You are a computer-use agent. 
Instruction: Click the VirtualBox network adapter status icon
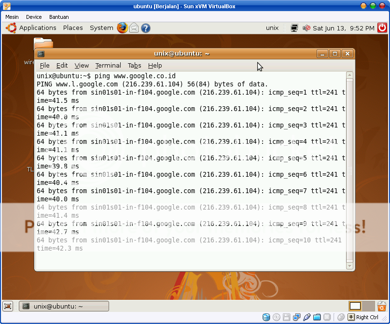(x=296, y=317)
